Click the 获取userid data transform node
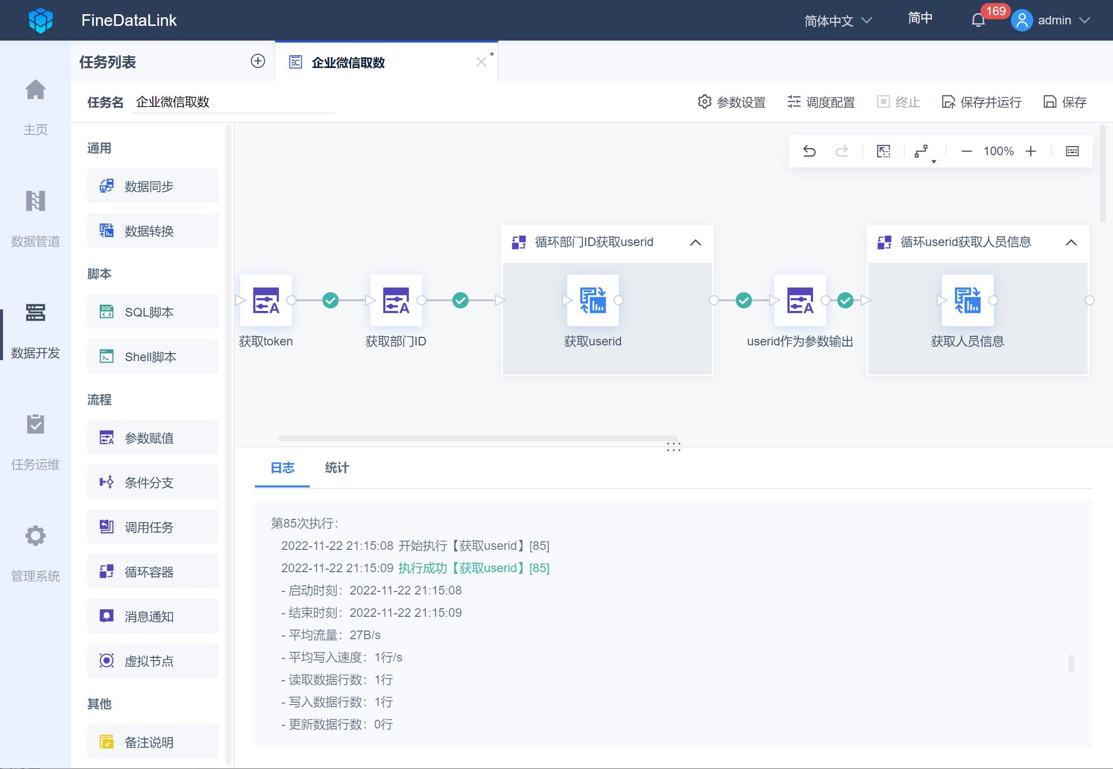Viewport: 1113px width, 769px height. click(x=593, y=300)
